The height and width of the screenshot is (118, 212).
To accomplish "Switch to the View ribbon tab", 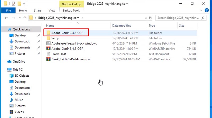I will [52, 11].
